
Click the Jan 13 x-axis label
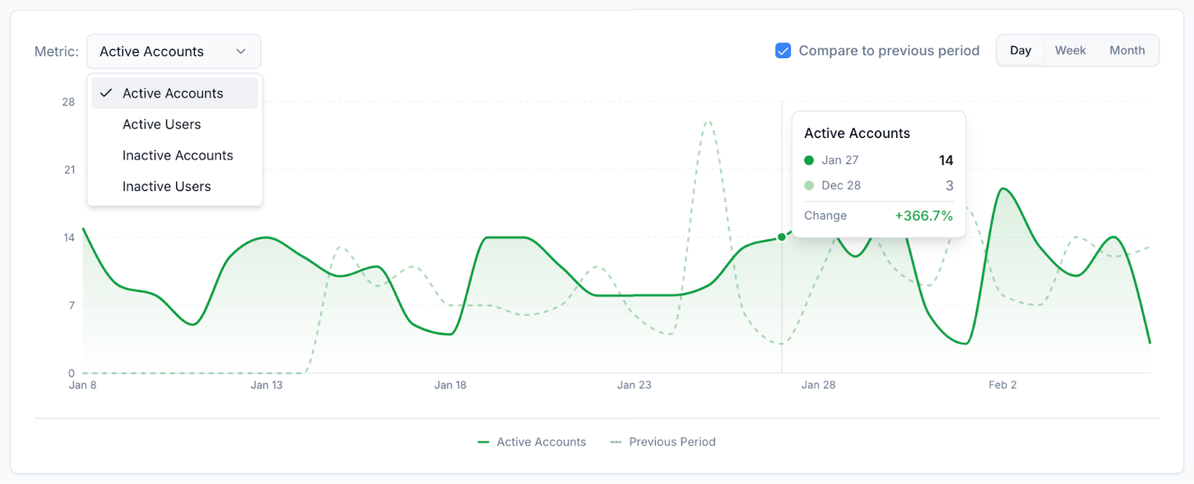(266, 385)
